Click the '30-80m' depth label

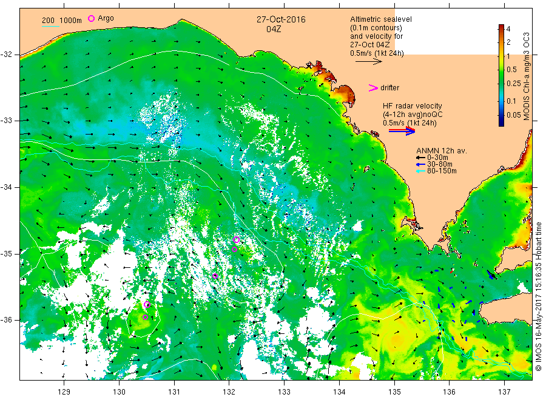point(440,164)
